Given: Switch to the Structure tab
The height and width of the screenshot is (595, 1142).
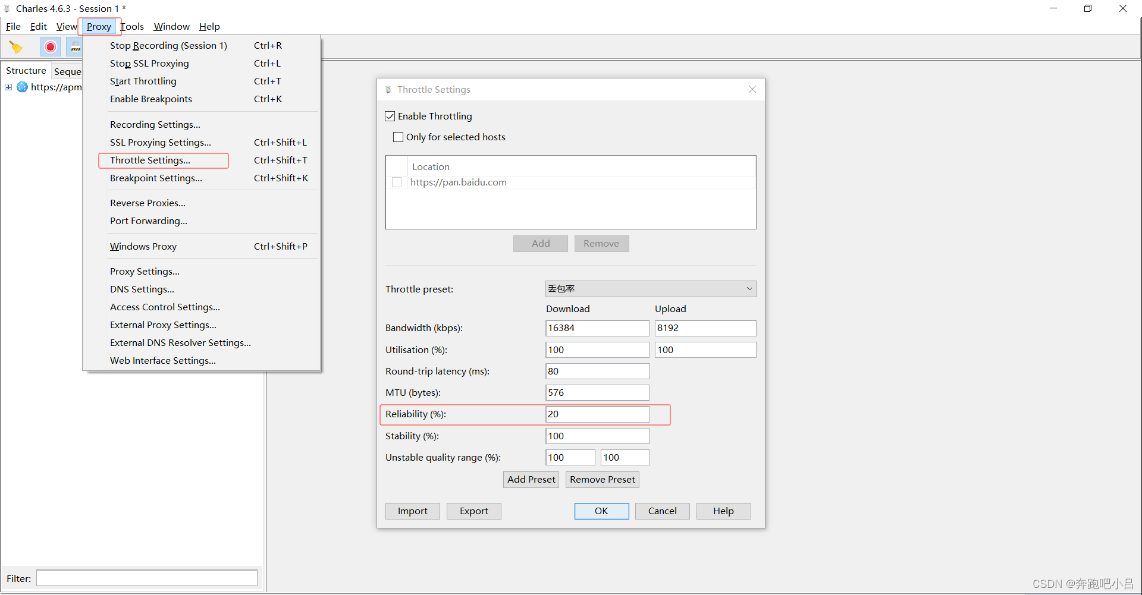Looking at the screenshot, I should point(26,71).
